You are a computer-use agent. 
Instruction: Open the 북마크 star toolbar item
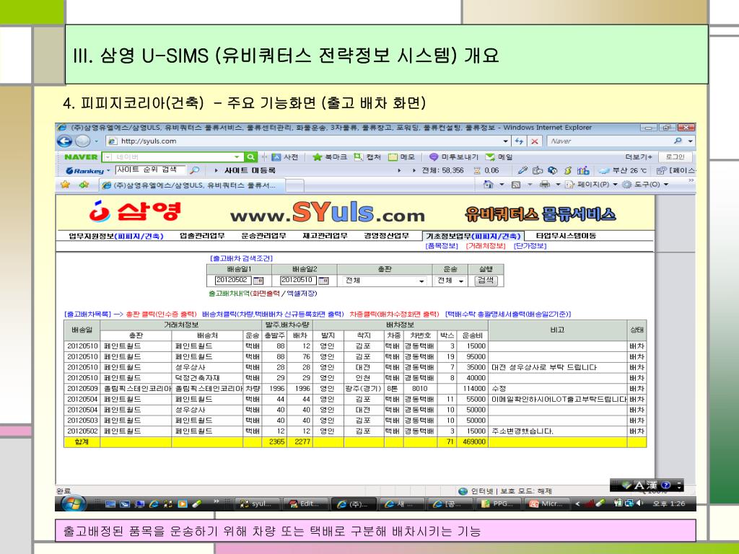(329, 157)
